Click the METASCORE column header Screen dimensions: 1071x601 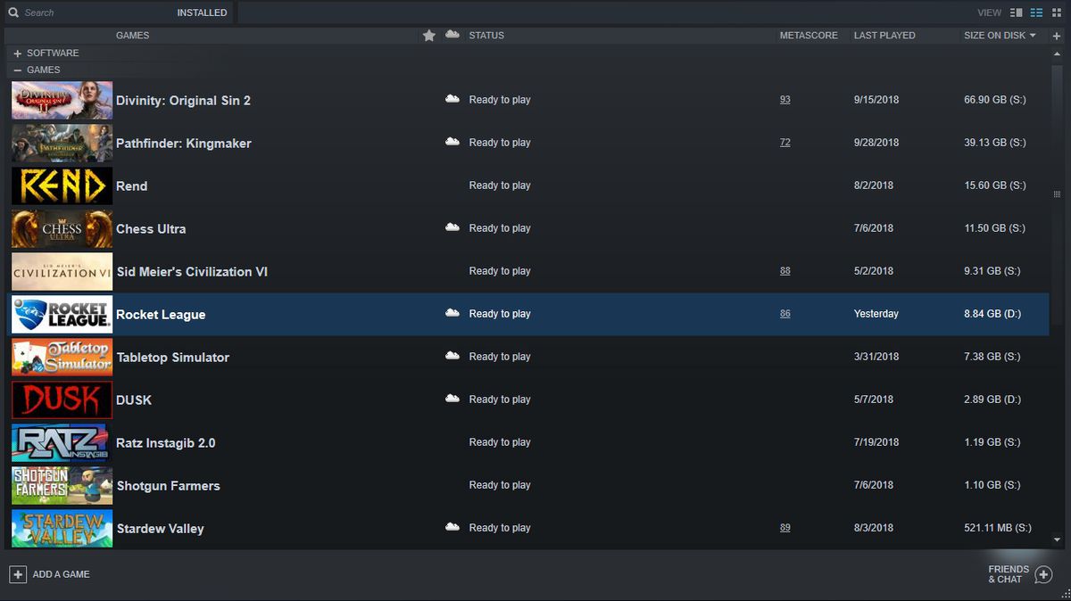coord(809,35)
